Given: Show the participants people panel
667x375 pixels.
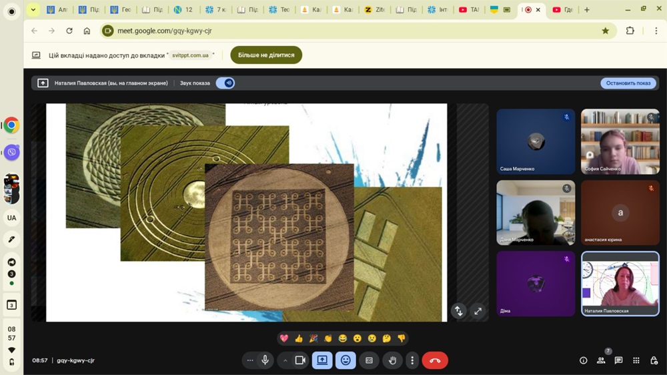Looking at the screenshot, I should 601,360.
